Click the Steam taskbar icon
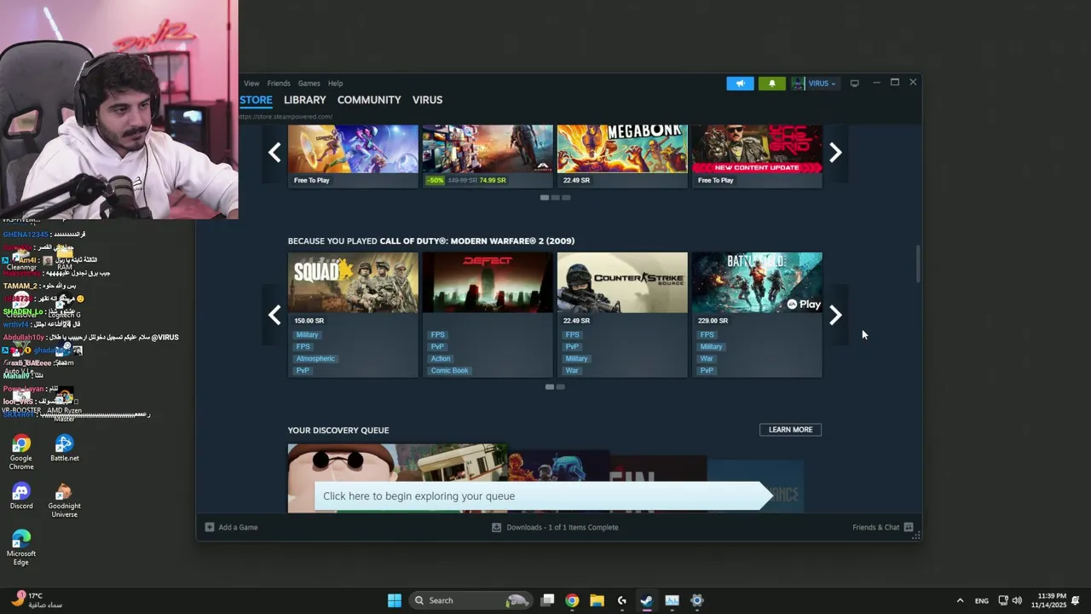 click(647, 600)
